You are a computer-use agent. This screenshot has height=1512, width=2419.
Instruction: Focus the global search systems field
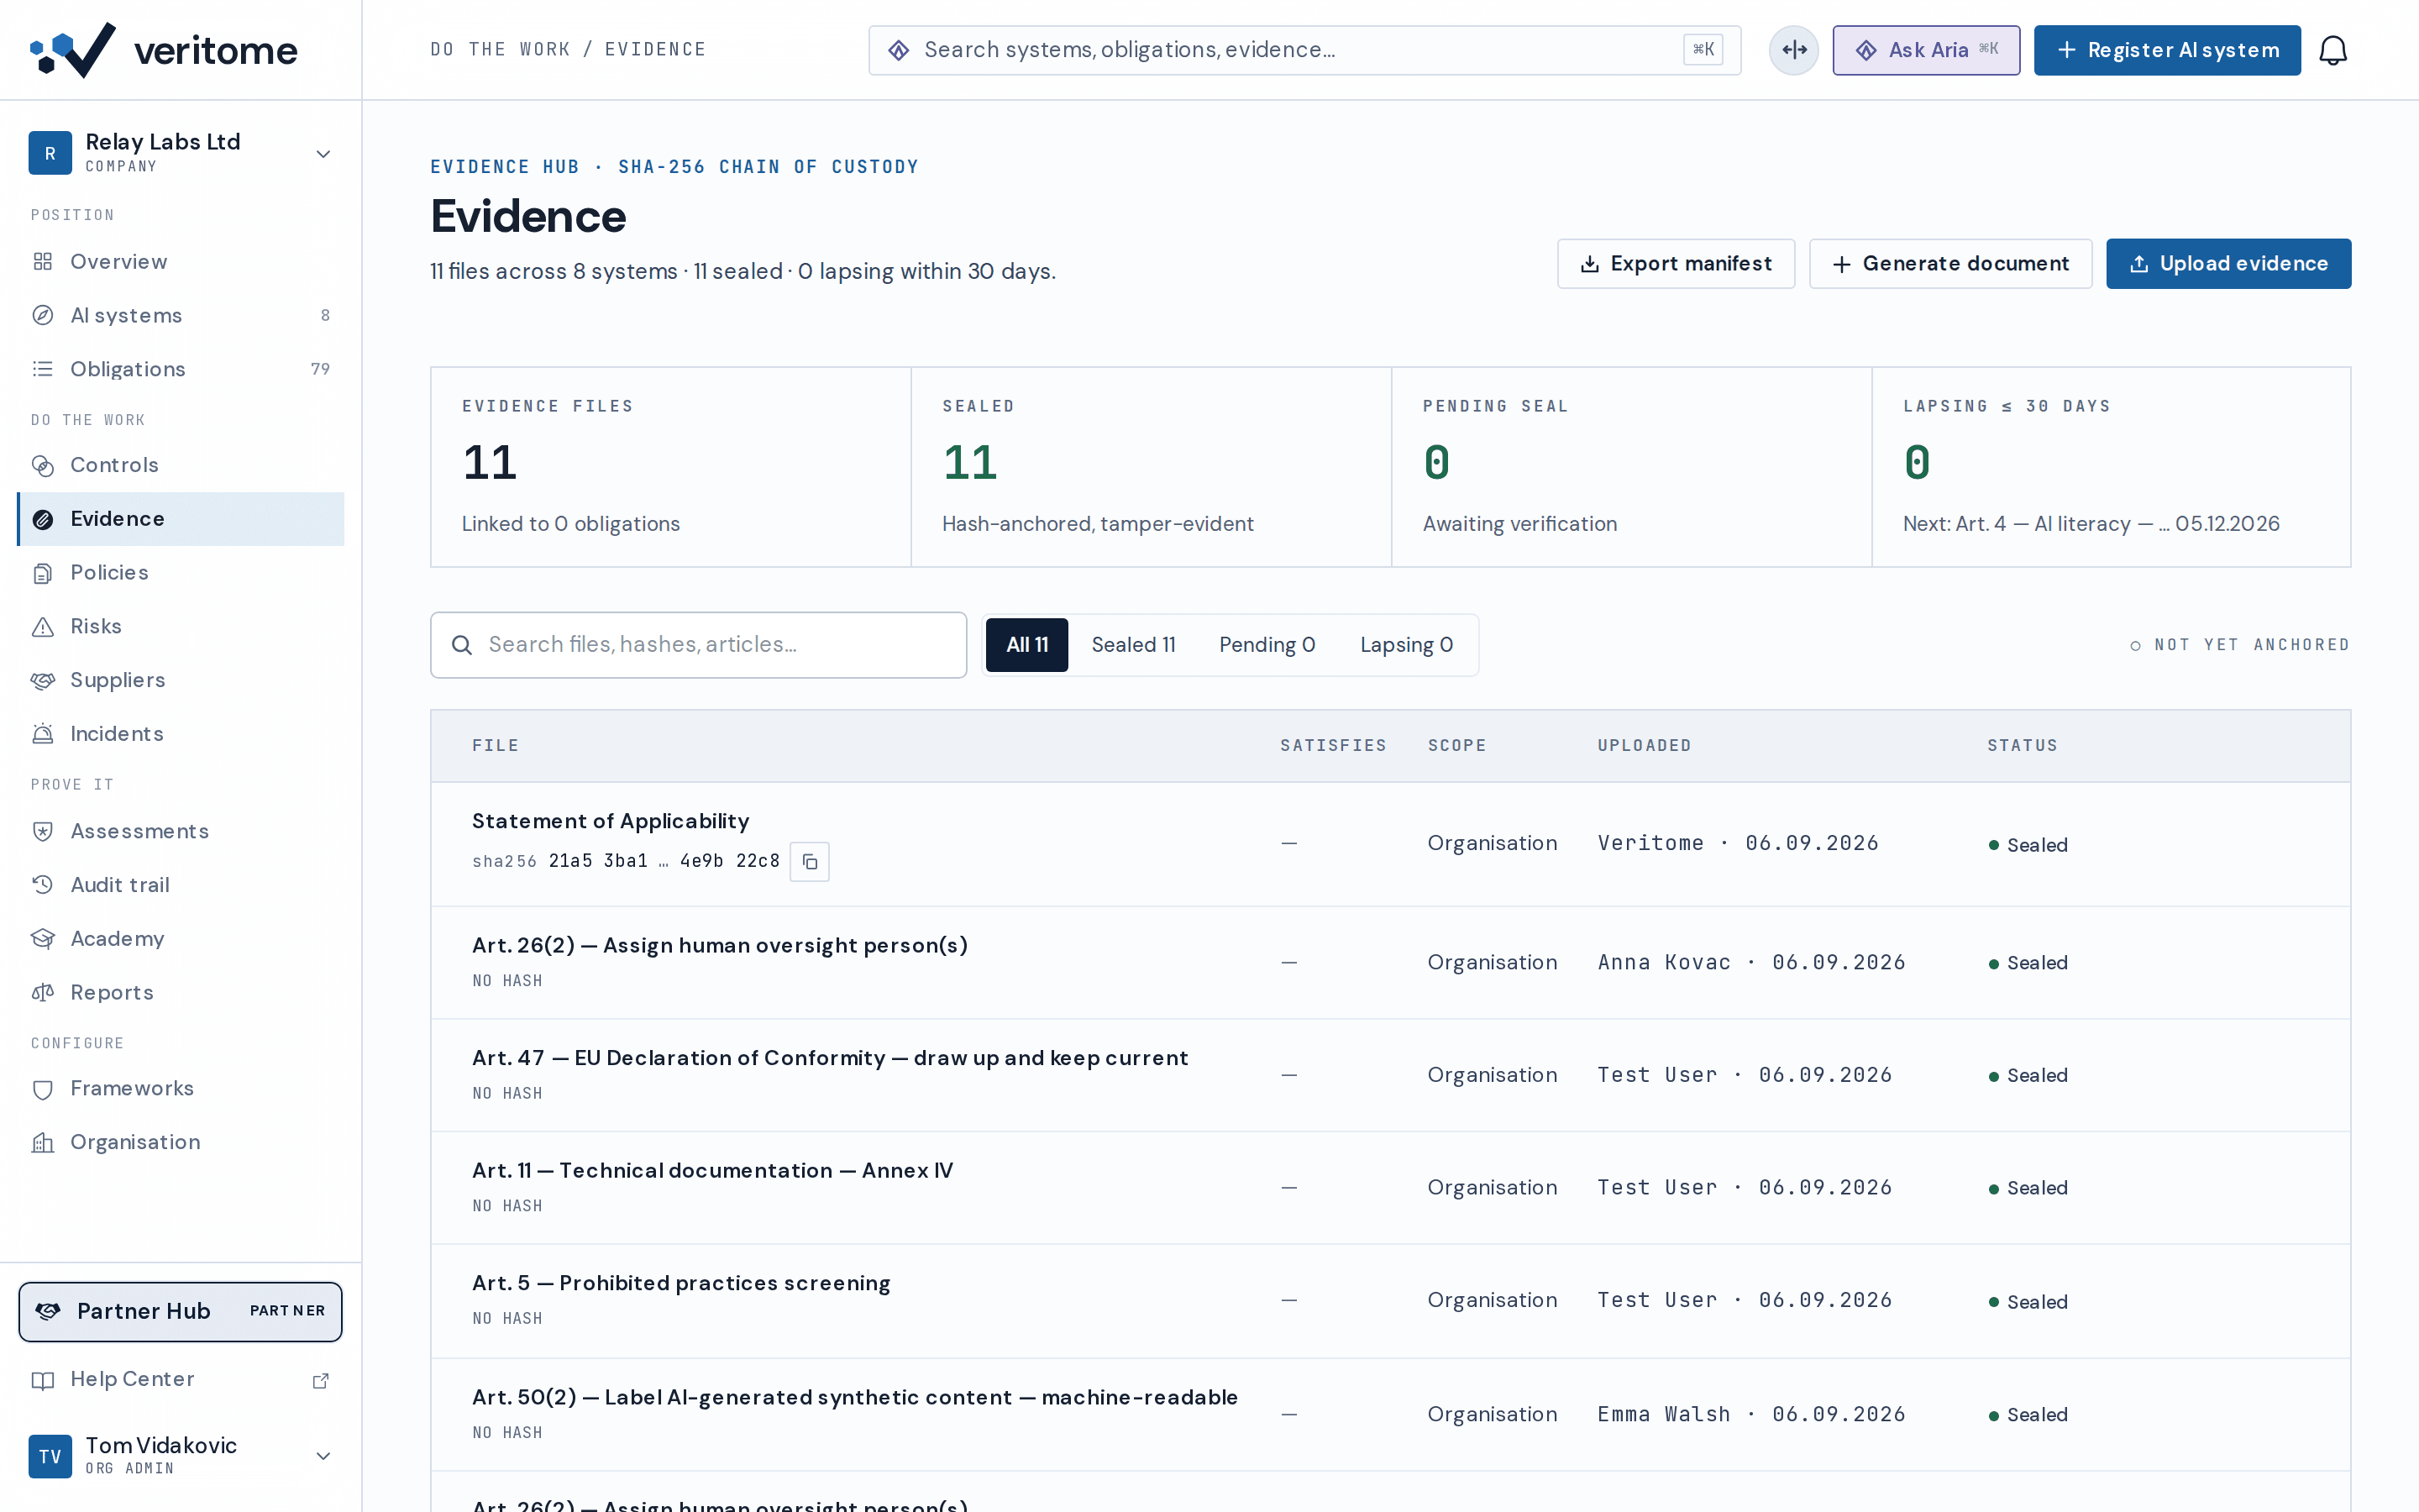click(1304, 50)
